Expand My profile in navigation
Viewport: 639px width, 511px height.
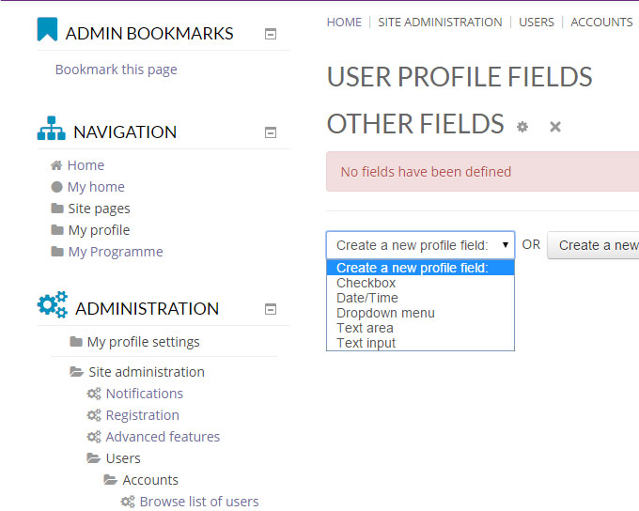[x=99, y=230]
